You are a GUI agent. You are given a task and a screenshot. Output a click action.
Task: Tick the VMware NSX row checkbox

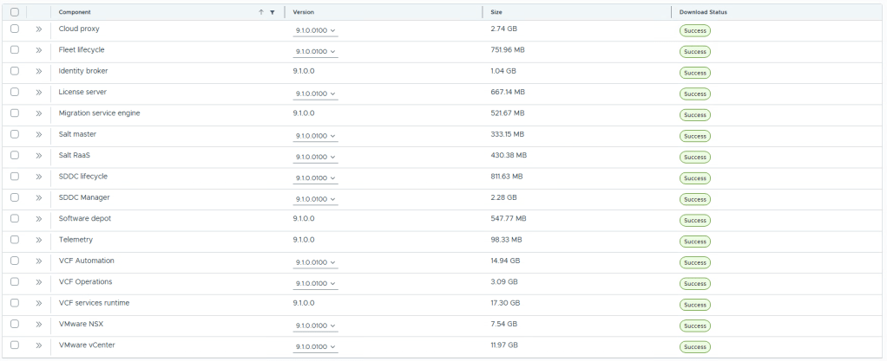[15, 324]
